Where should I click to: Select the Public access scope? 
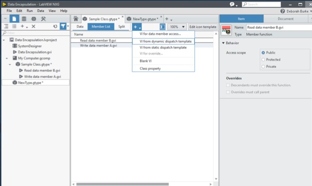263,53
